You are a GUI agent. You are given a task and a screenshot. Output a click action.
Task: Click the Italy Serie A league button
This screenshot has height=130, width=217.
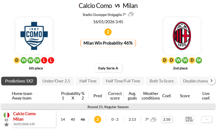(x=108, y=68)
